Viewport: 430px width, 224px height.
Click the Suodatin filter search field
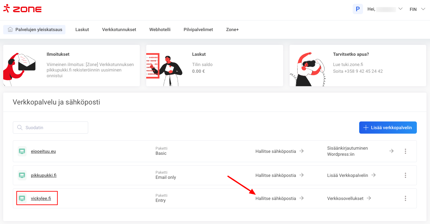(x=51, y=128)
